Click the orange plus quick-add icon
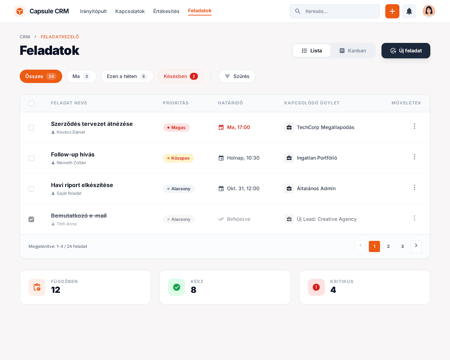The height and width of the screenshot is (360, 450). (x=392, y=11)
